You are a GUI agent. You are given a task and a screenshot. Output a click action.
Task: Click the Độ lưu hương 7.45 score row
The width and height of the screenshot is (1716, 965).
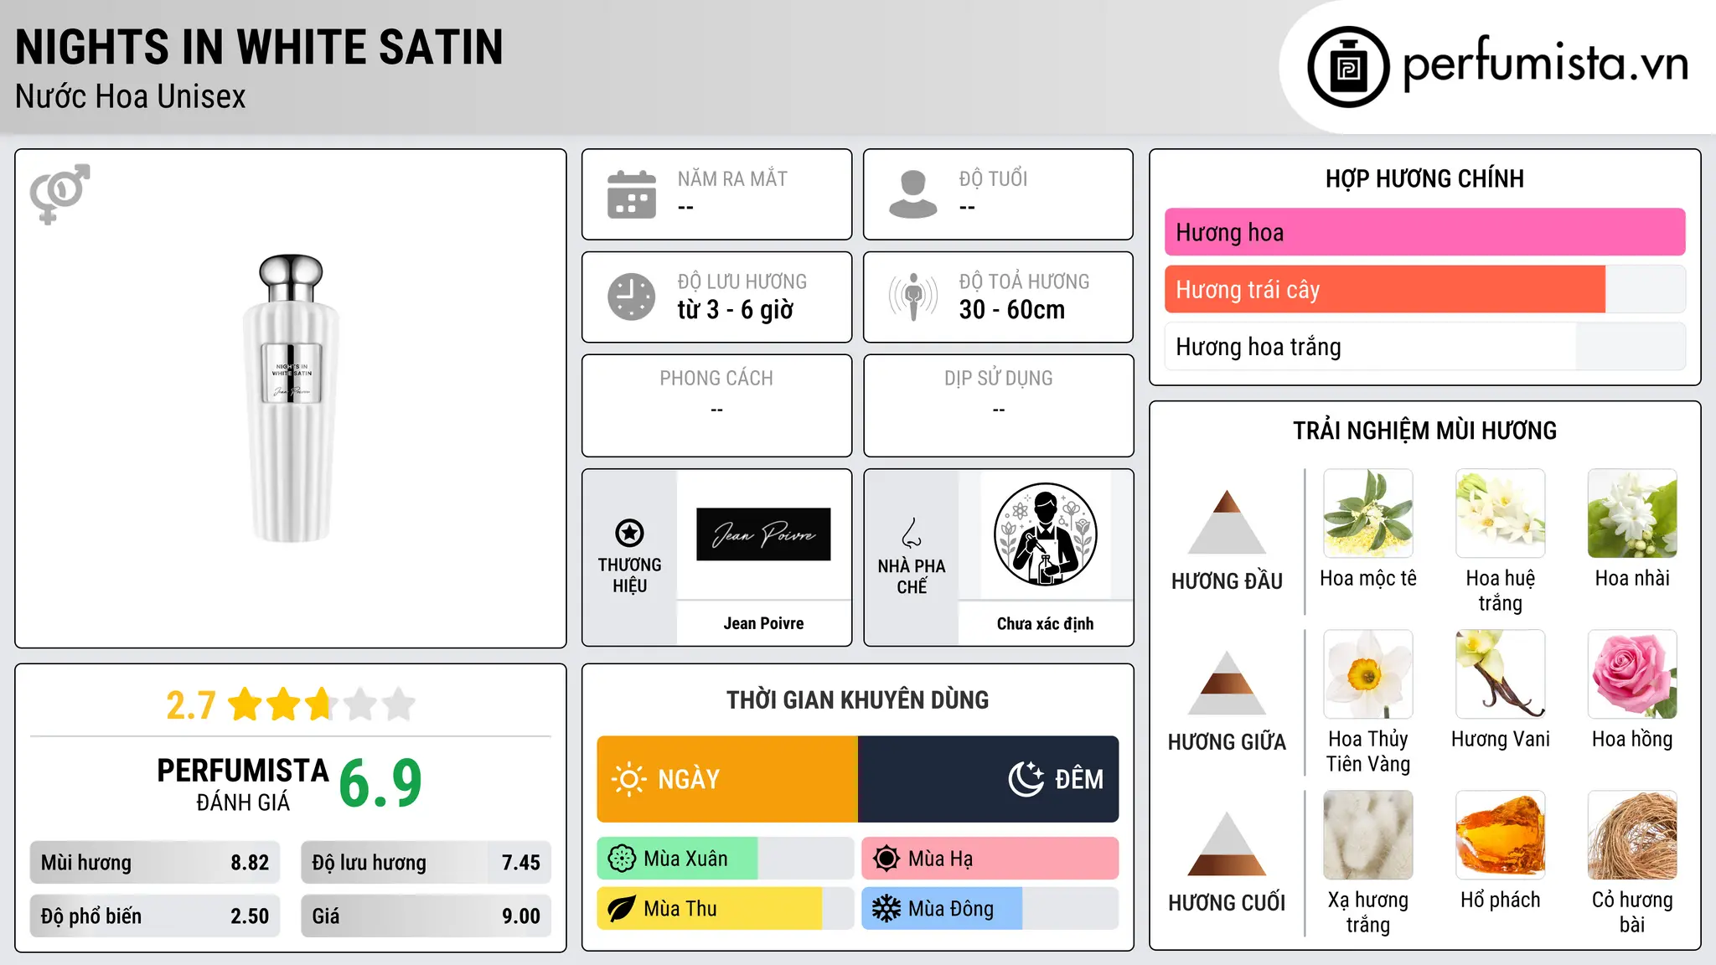point(426,863)
